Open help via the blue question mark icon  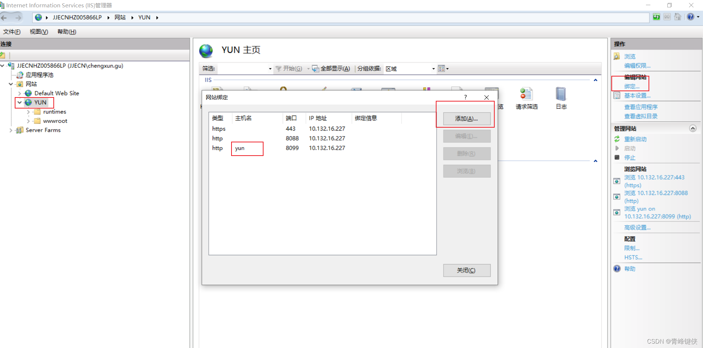tap(690, 17)
